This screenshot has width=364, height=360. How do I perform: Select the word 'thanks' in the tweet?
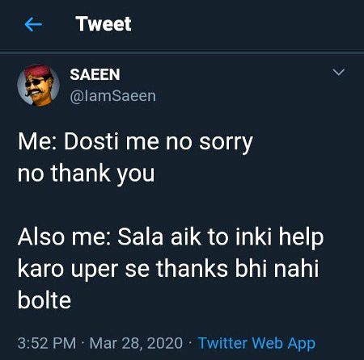point(193,269)
